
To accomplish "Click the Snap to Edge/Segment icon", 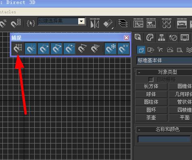I will point(82,48).
